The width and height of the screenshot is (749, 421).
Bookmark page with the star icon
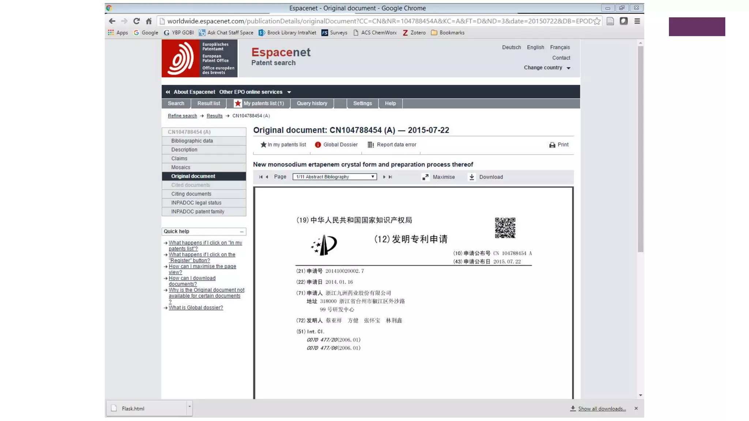point(597,21)
